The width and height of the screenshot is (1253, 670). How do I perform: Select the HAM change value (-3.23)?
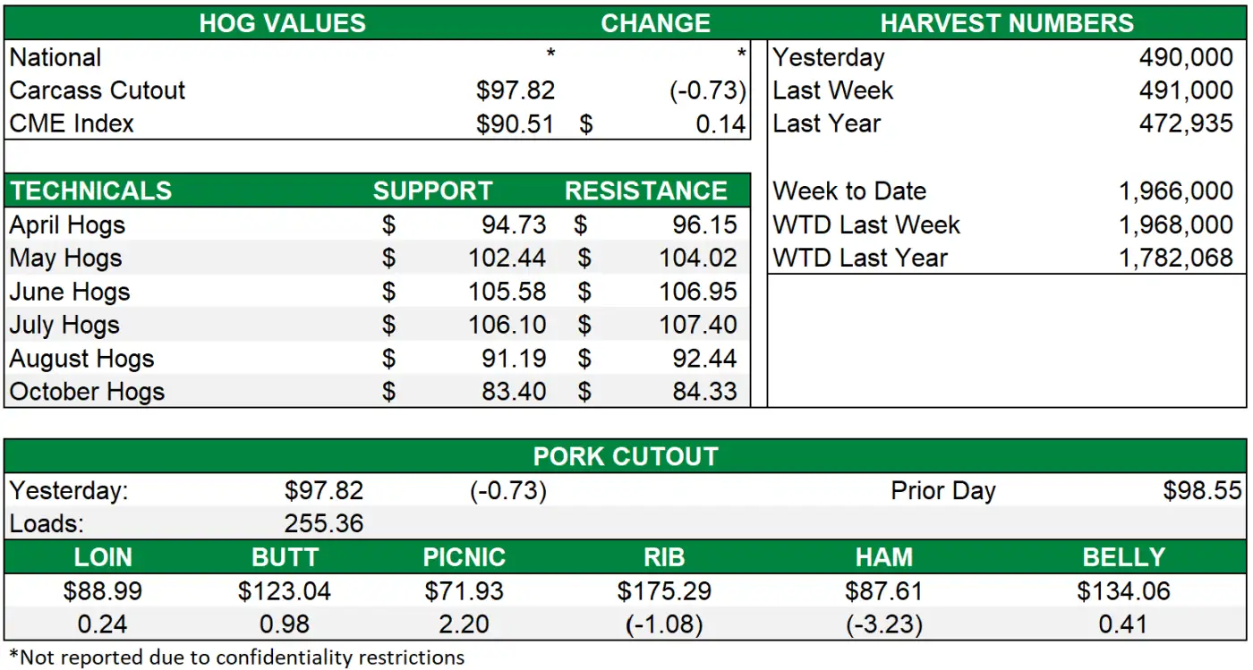tap(883, 623)
